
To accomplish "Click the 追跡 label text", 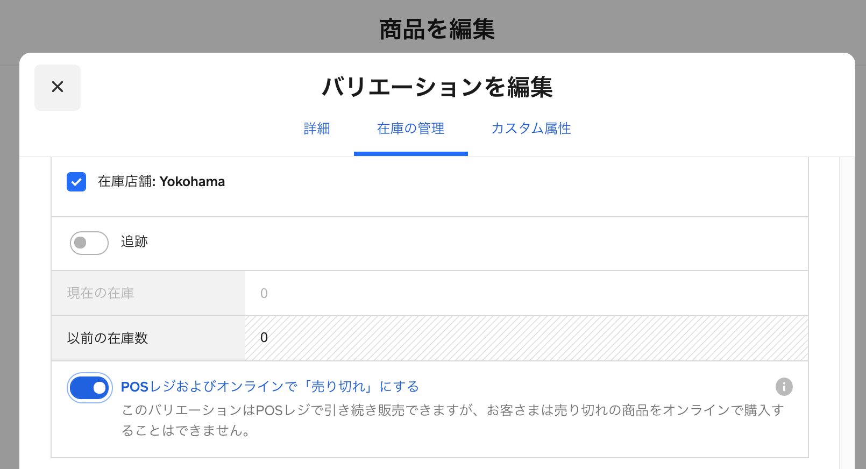I will pyautogui.click(x=134, y=241).
